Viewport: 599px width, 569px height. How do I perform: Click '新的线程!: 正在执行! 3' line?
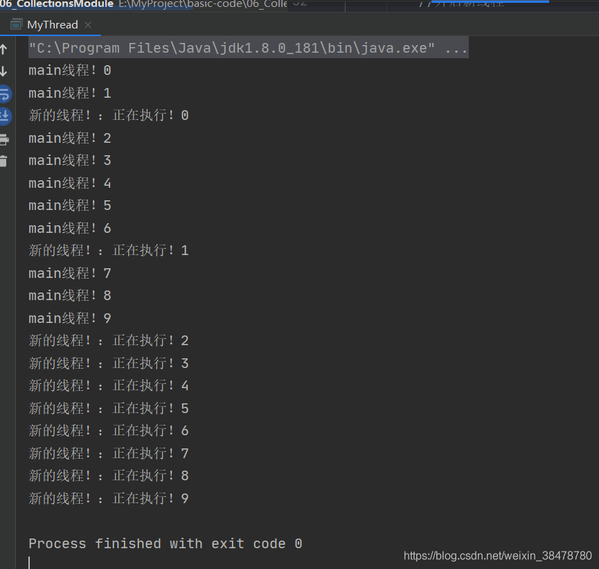click(109, 363)
